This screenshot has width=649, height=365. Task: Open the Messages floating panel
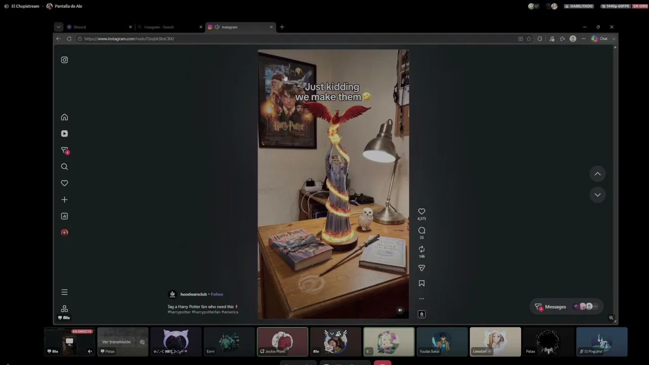click(x=567, y=307)
